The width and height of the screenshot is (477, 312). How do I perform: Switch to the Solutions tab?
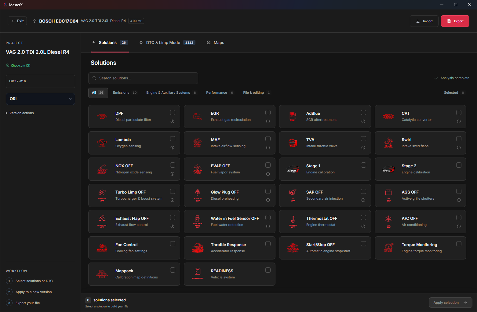(110, 43)
